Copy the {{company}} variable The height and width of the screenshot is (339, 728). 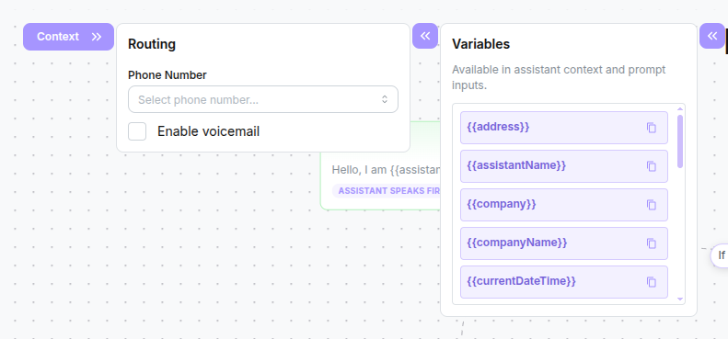coord(652,205)
